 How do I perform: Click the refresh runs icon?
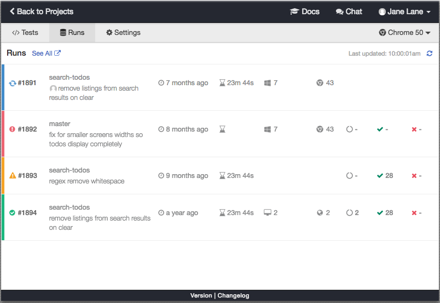430,54
